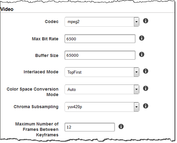Viewport: 177px width, 143px height.
Task: Click the Color Space Conversion dropdown arrow
Action: click(137, 90)
